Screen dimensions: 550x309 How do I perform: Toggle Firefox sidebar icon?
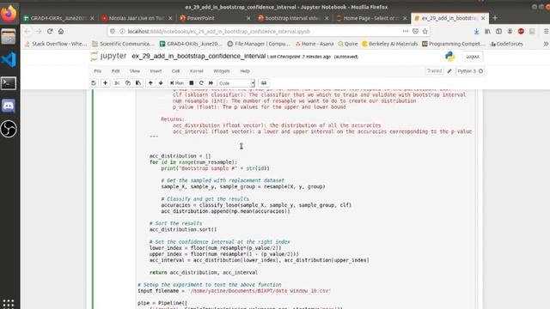click(498, 31)
